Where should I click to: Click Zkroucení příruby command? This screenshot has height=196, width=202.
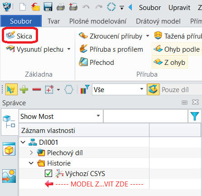111,36
